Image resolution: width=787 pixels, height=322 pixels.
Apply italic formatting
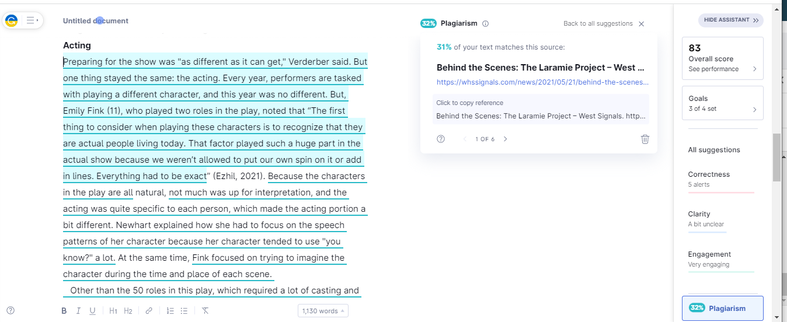78,311
